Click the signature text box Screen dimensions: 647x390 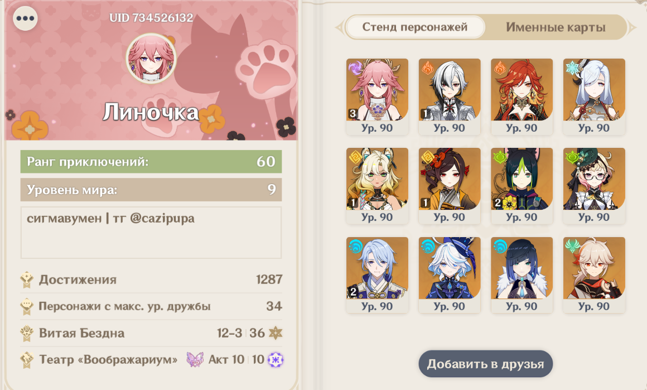(151, 233)
